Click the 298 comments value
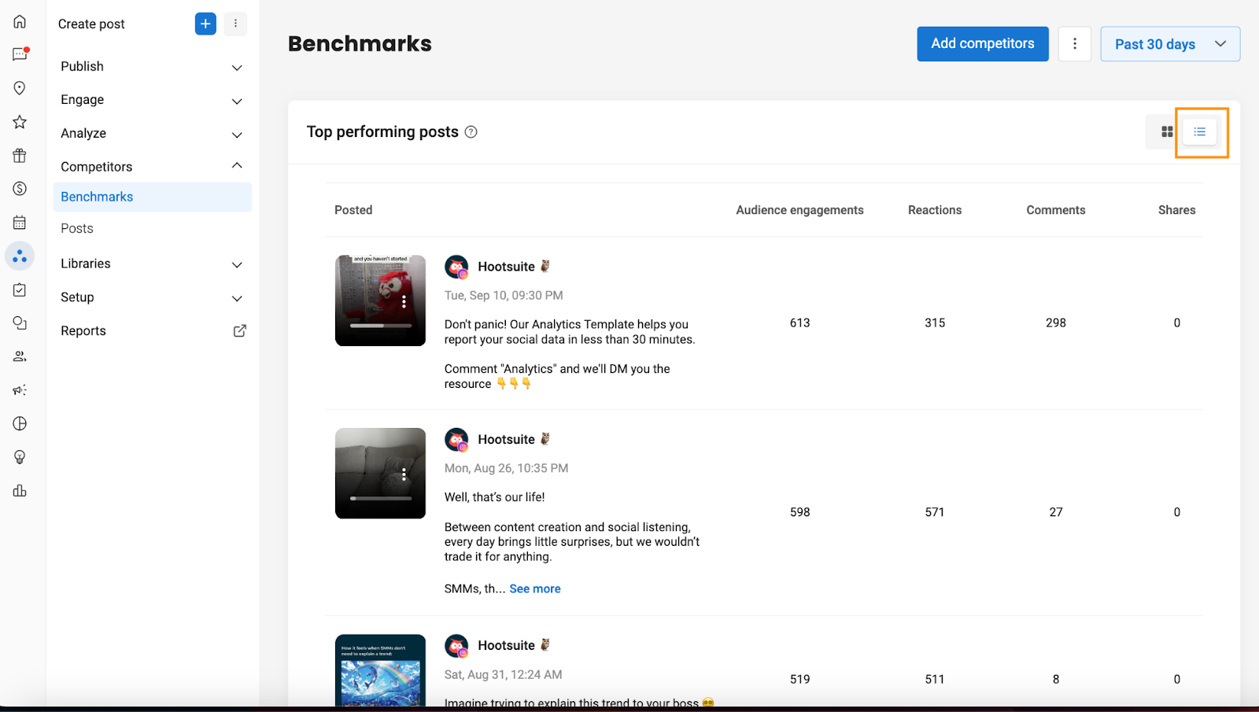 pos(1056,323)
